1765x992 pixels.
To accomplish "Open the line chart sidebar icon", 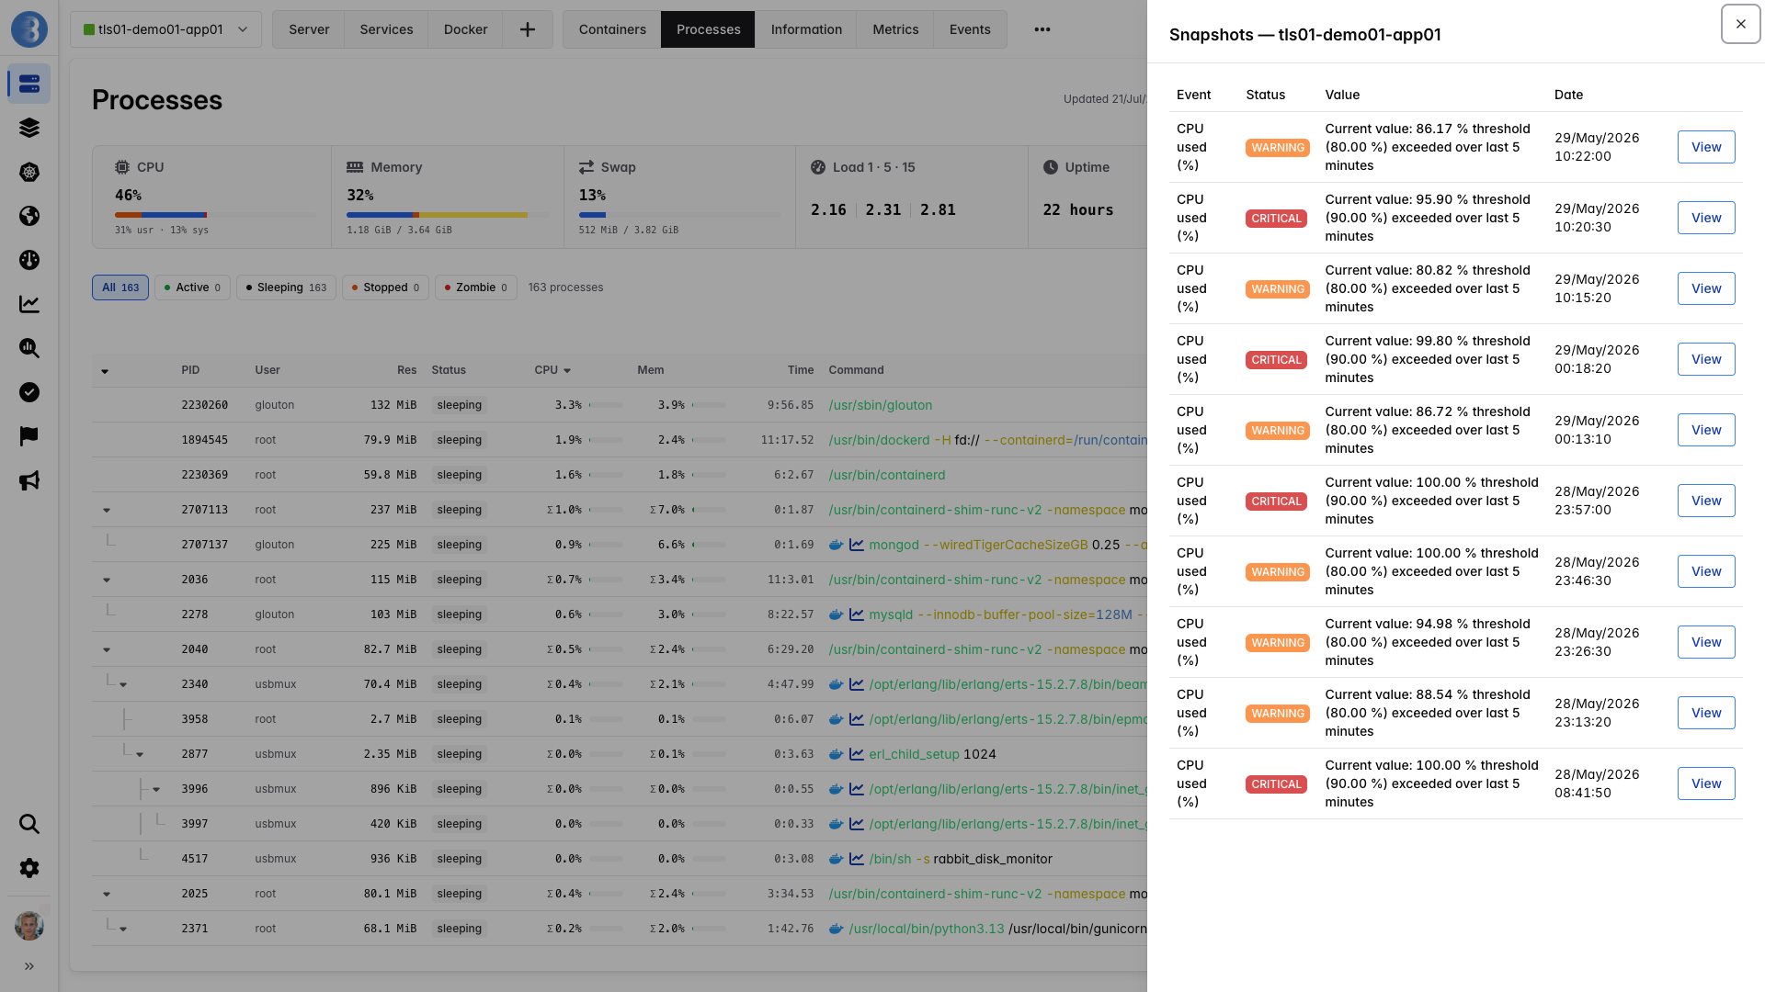I will pyautogui.click(x=29, y=304).
